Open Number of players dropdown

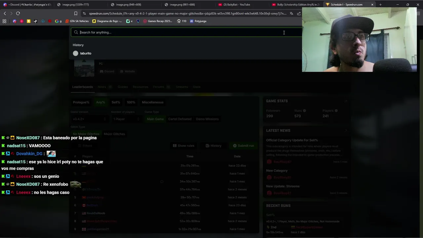point(126,119)
